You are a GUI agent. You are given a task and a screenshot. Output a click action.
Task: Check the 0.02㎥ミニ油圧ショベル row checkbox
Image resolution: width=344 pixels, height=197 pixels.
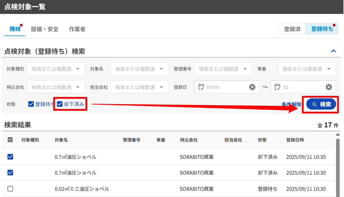click(x=10, y=189)
